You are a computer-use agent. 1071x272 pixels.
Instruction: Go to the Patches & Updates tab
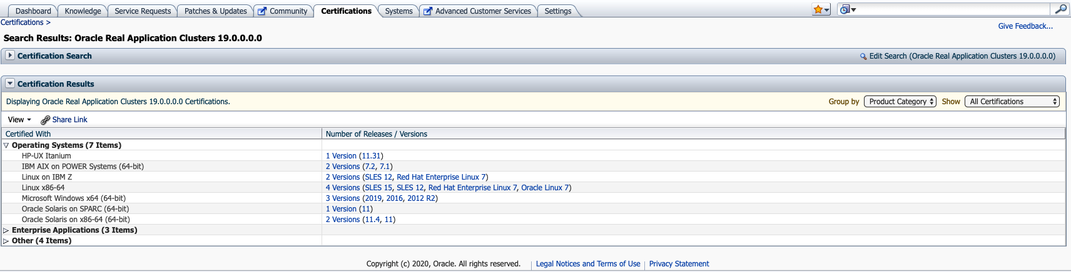point(216,11)
